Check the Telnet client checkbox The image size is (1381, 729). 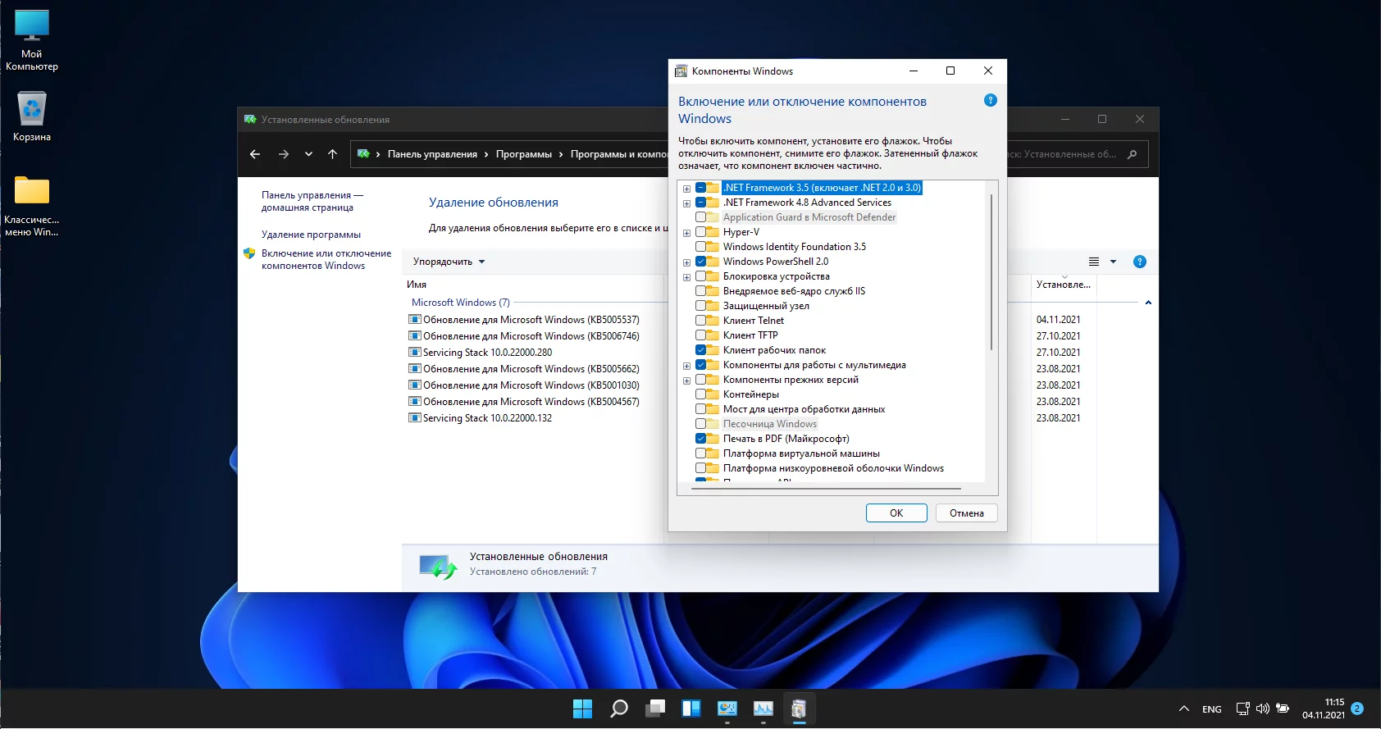[701, 321]
